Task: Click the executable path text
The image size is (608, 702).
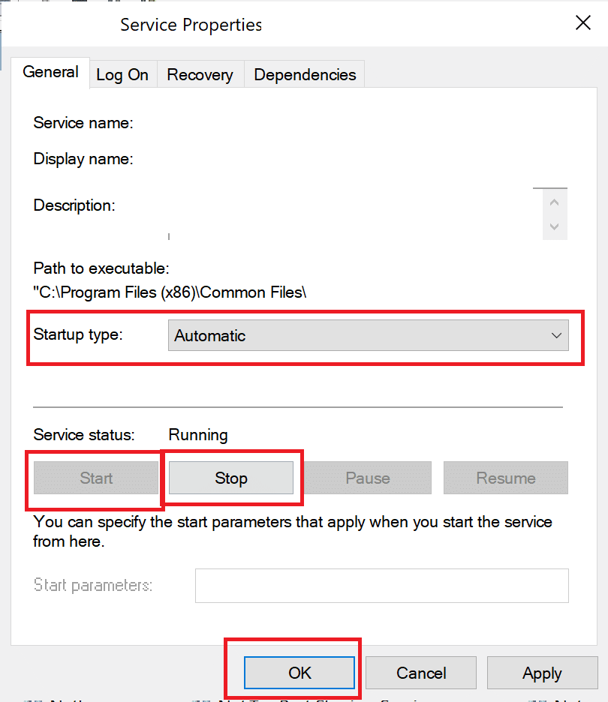Action: click(x=170, y=293)
